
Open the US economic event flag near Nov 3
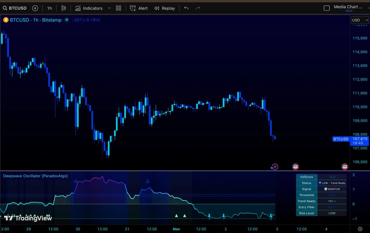click(295, 167)
